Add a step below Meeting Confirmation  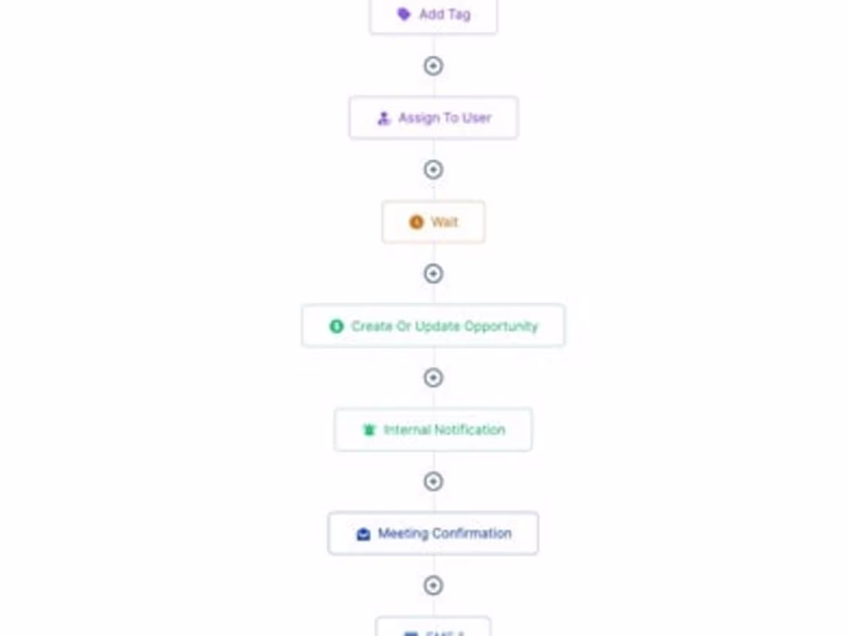point(433,585)
